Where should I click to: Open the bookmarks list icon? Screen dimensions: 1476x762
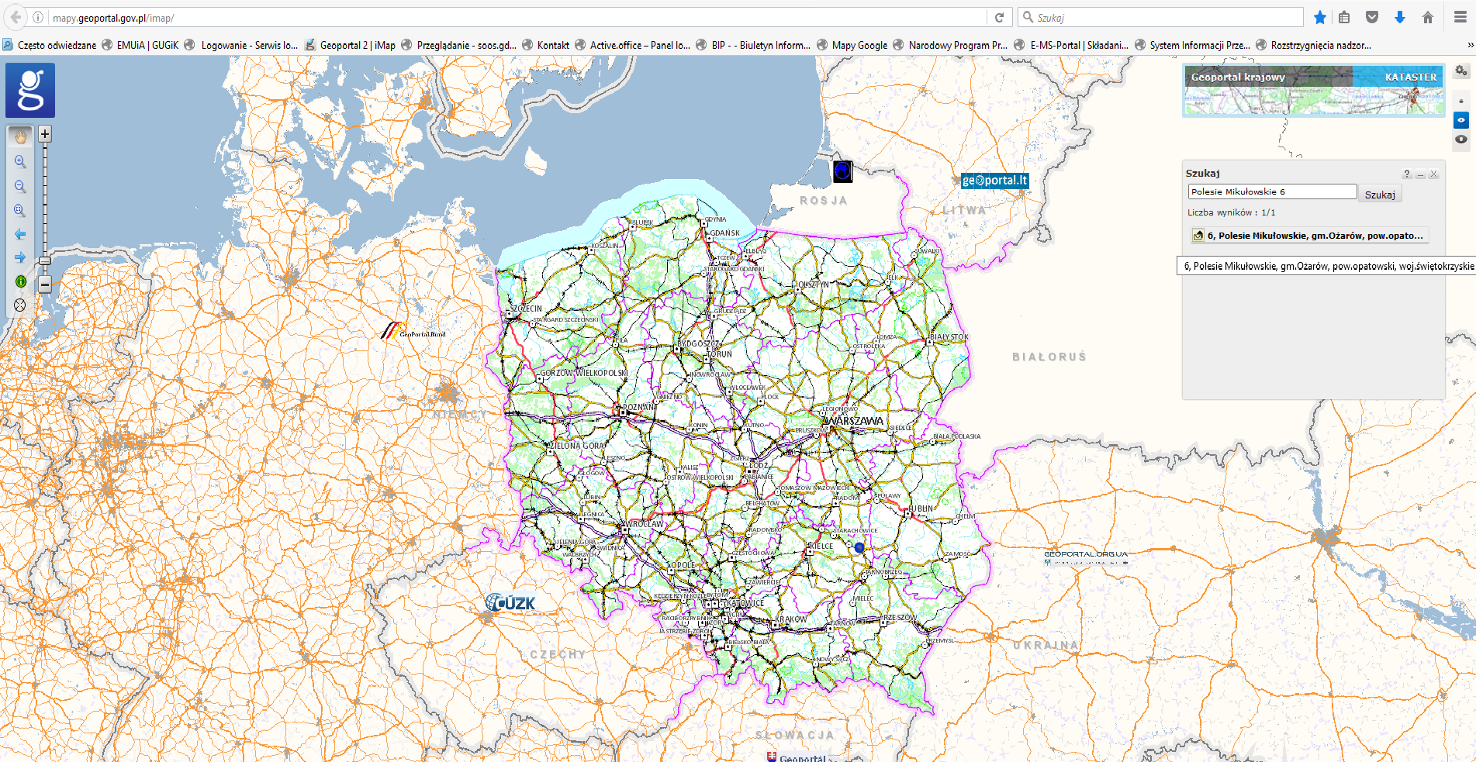[1345, 17]
